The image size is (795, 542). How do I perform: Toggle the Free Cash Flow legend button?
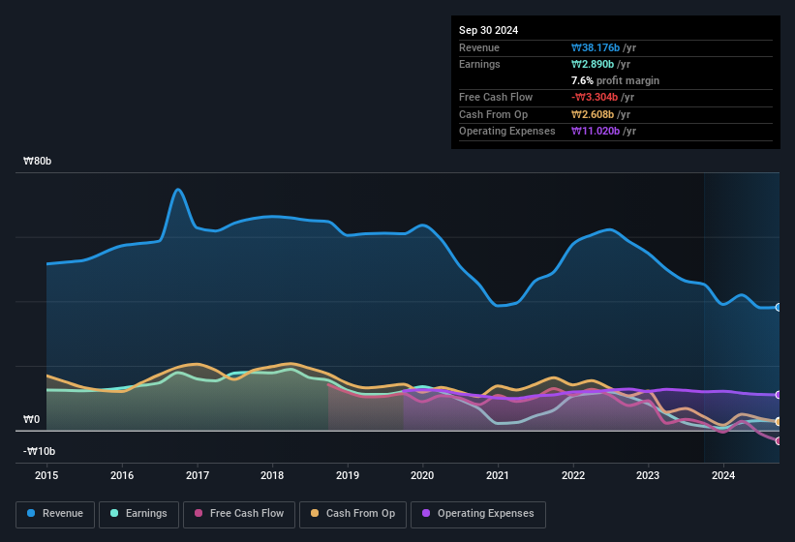(239, 514)
